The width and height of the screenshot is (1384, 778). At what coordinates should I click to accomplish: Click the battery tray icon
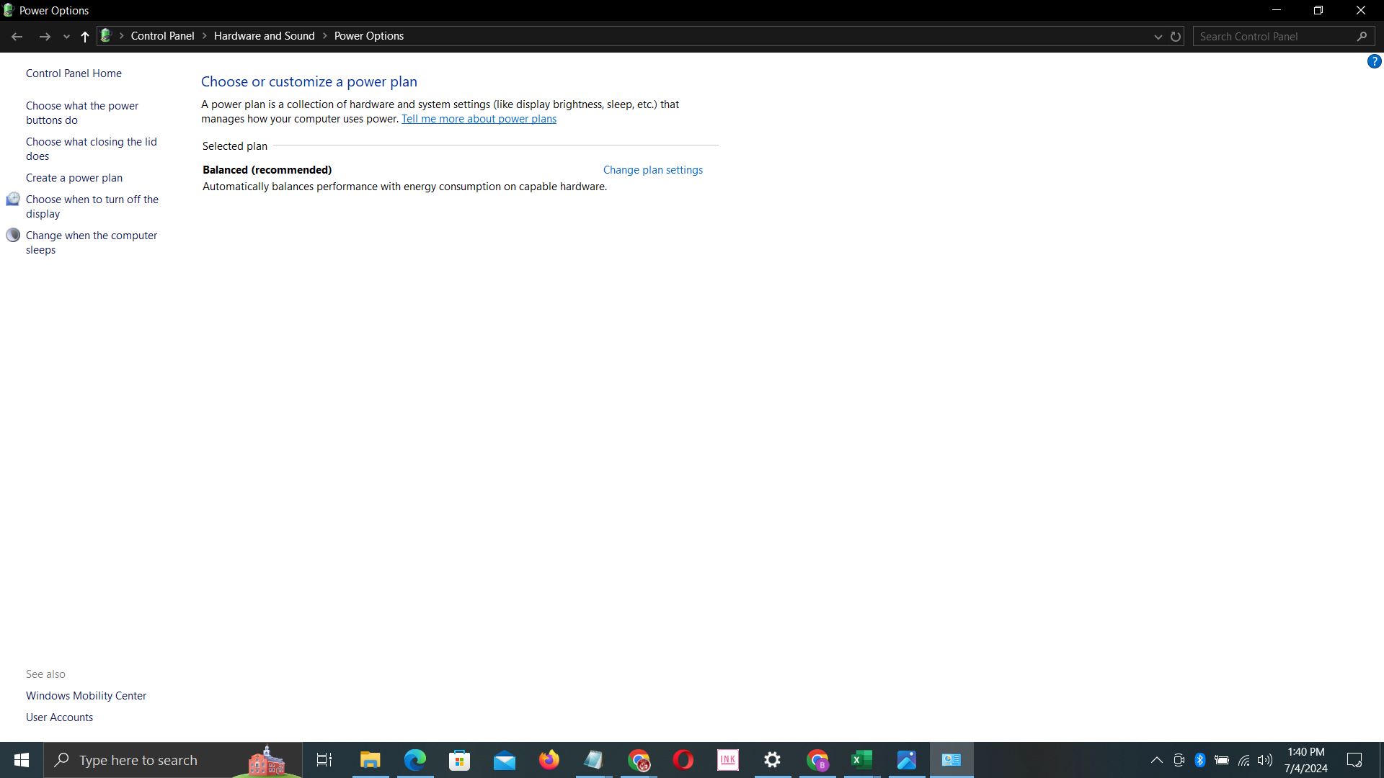(1222, 760)
